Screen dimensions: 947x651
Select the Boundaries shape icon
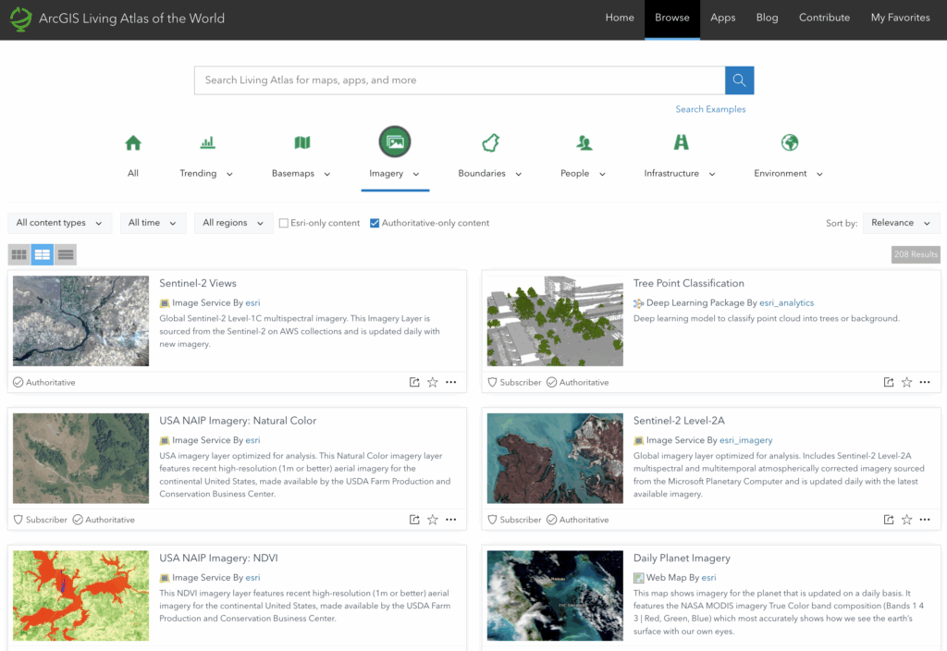(x=490, y=143)
